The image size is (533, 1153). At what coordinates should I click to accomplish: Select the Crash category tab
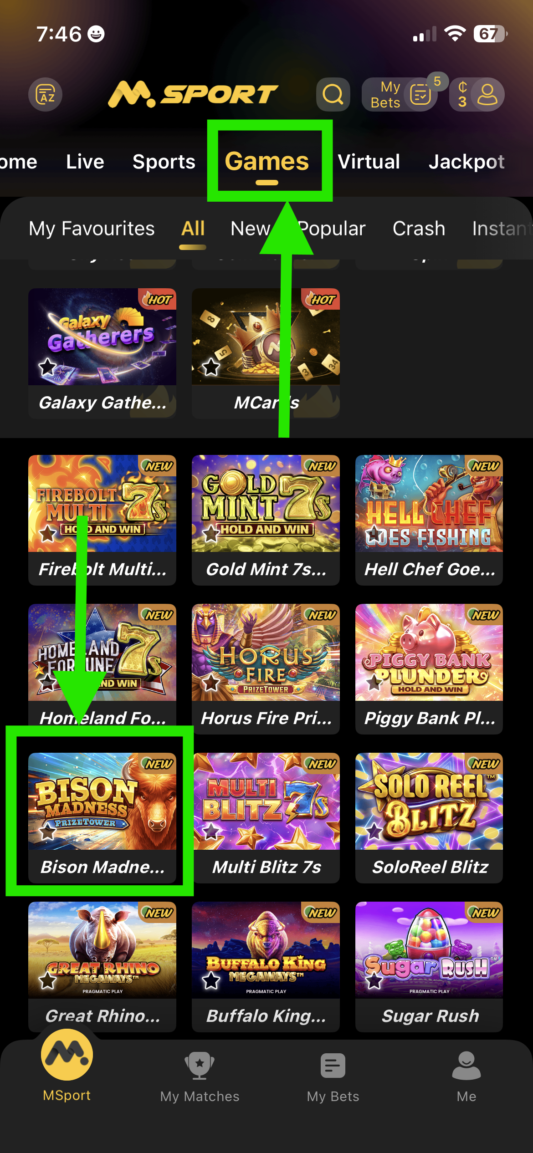coord(419,229)
